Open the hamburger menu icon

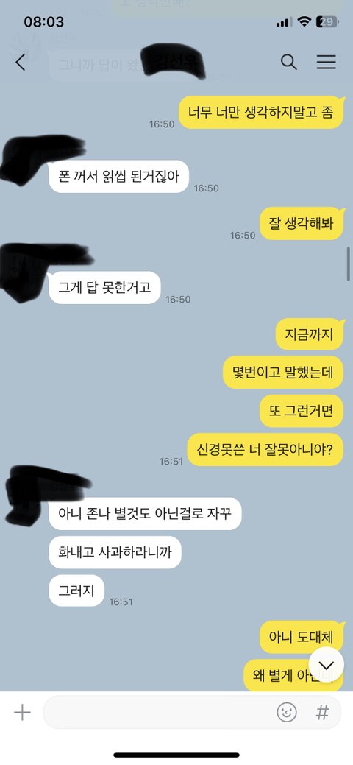(327, 62)
